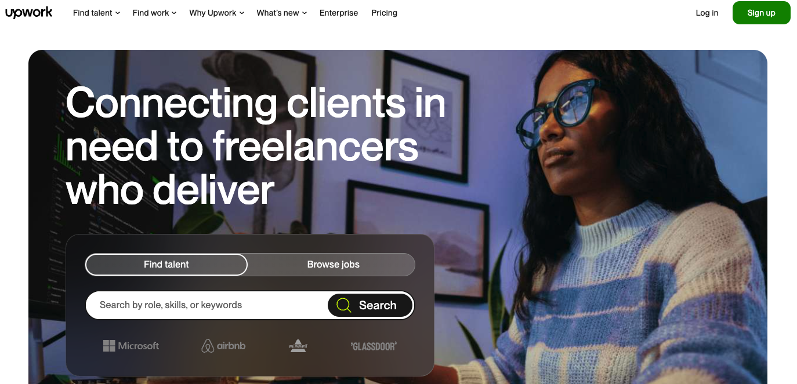Click the Glassdoor logo
This screenshot has width=797, height=384.
374,346
